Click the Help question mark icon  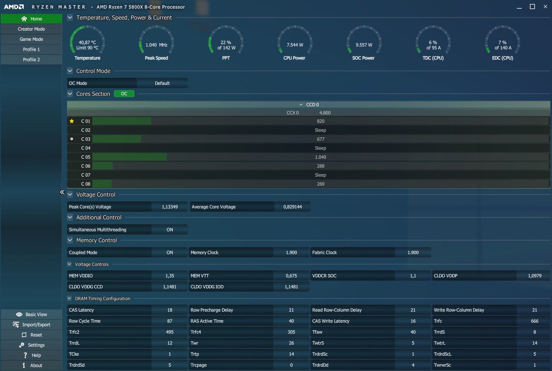click(25, 355)
